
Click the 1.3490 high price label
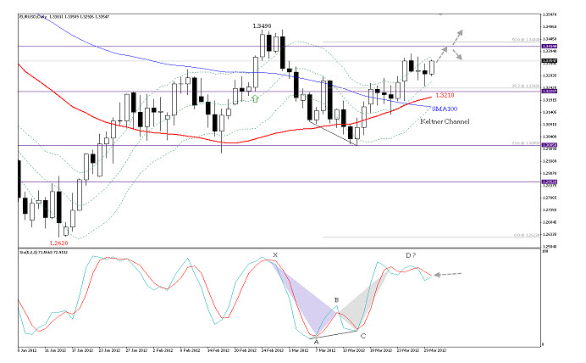point(262,25)
